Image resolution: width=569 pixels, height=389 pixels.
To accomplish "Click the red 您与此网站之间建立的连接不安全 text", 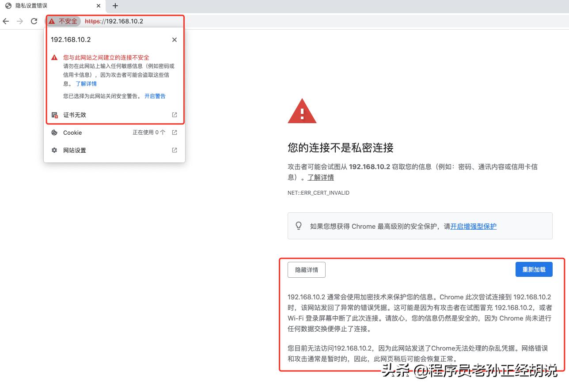I will [x=106, y=57].
